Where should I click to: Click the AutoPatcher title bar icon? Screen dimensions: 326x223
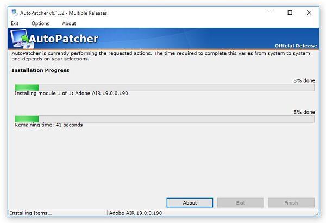[x=15, y=13]
